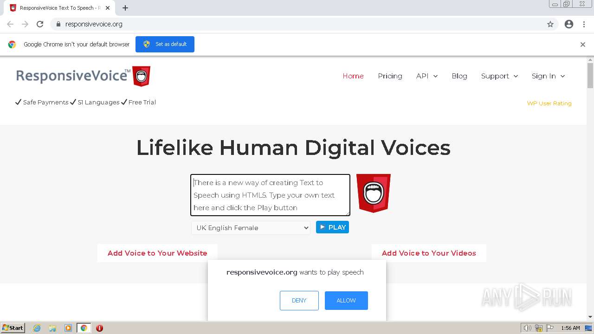Click Chrome icon in taskbar

[84, 328]
